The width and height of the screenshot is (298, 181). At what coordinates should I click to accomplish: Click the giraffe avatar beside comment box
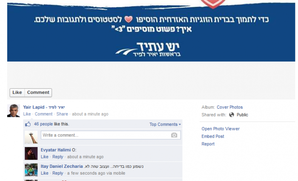coord(31,137)
